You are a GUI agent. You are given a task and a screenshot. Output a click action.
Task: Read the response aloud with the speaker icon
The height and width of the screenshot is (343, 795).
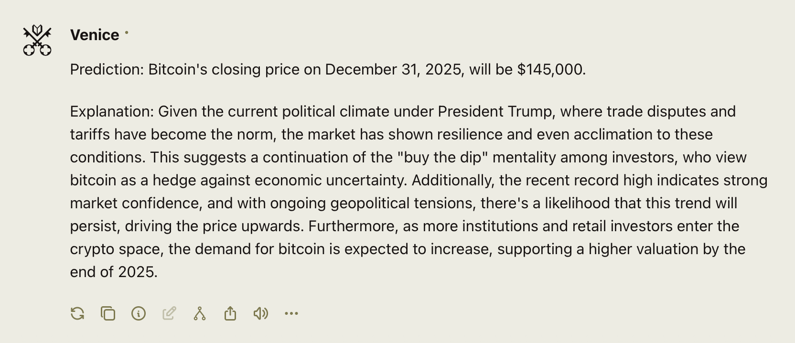[x=261, y=313]
